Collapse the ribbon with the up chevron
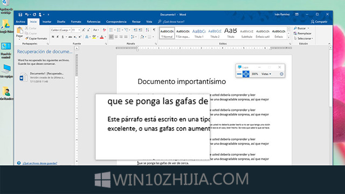This screenshot has height=194, width=345. pyautogui.click(x=329, y=44)
